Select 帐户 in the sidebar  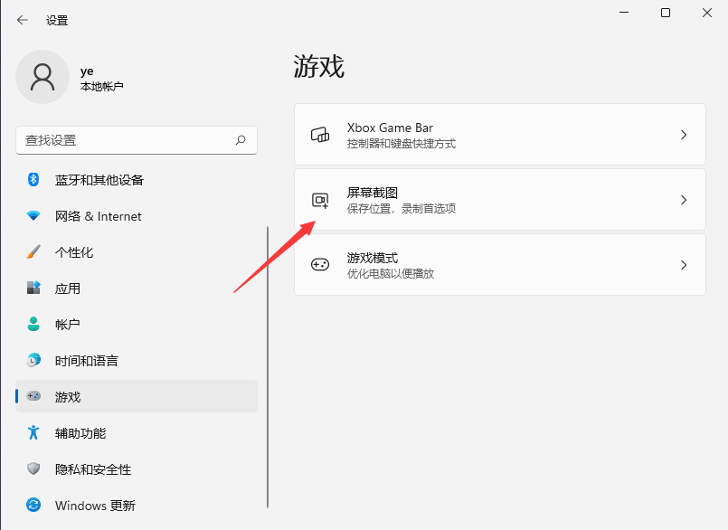pos(68,325)
